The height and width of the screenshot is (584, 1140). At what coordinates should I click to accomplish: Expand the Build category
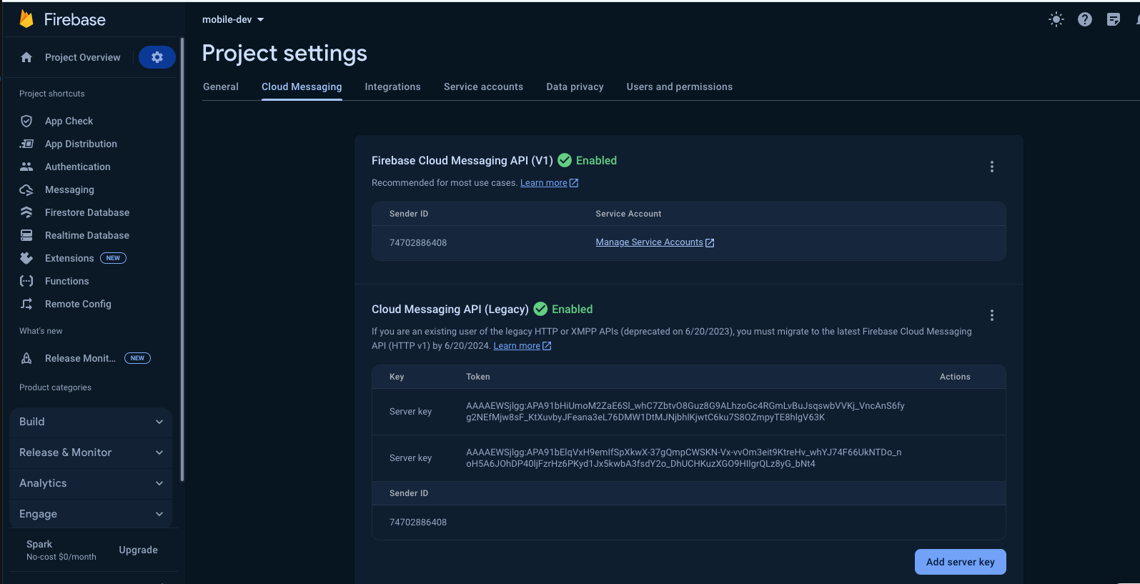pyautogui.click(x=91, y=422)
